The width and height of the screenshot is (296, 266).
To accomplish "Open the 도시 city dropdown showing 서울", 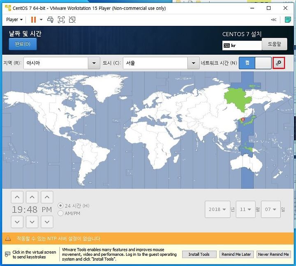I will [161, 63].
